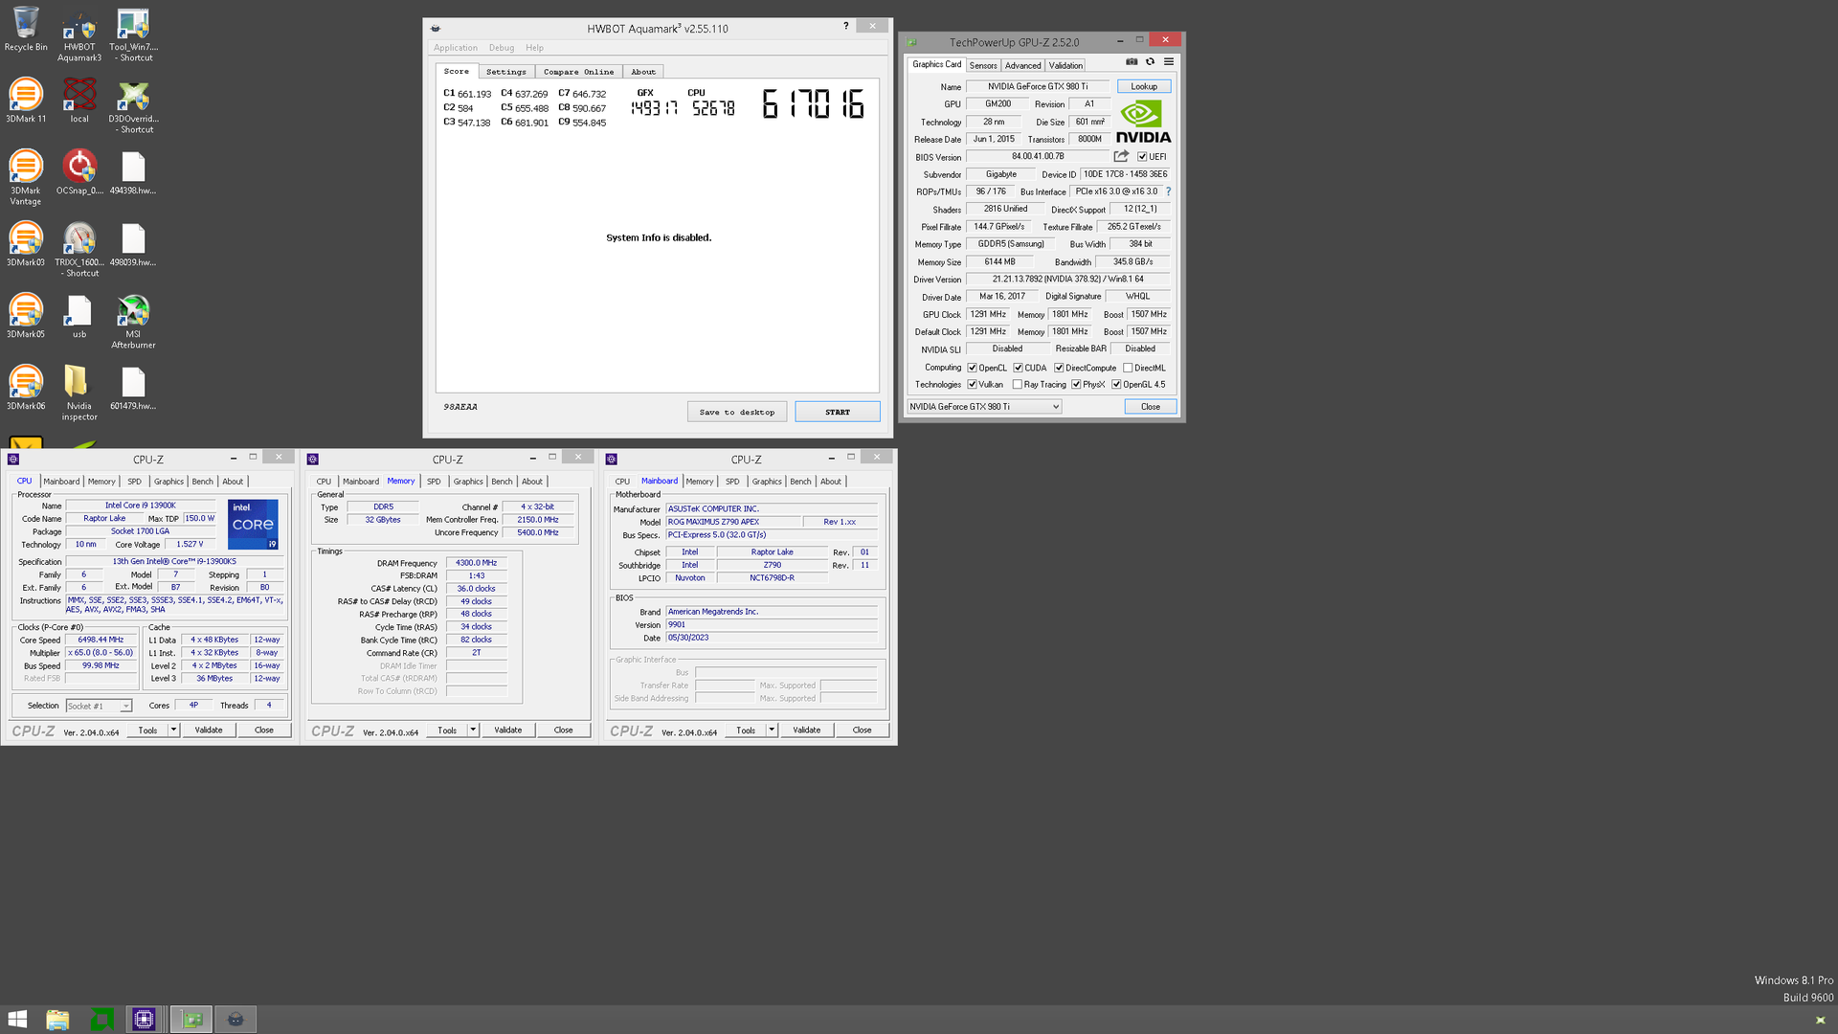Take GPU-Z screenshot with camera icon
1838x1034 pixels.
(x=1132, y=61)
